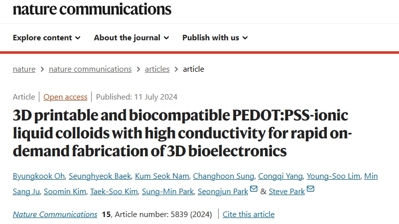The height and width of the screenshot is (224, 399).
Task: Open the nature communications breadcrumb
Action: (90, 69)
